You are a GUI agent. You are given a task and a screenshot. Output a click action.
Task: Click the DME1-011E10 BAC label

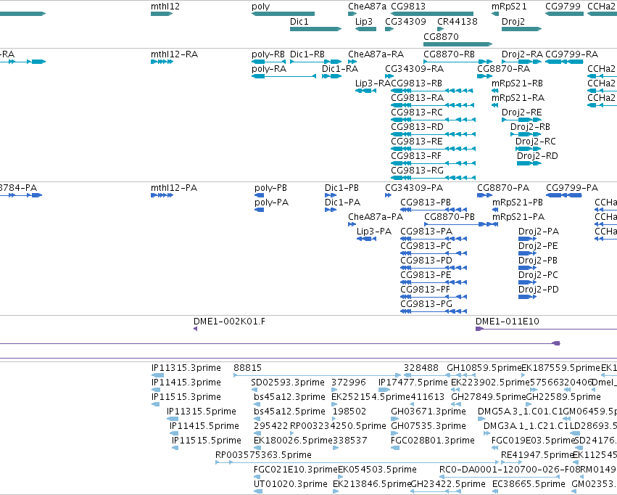tap(508, 322)
